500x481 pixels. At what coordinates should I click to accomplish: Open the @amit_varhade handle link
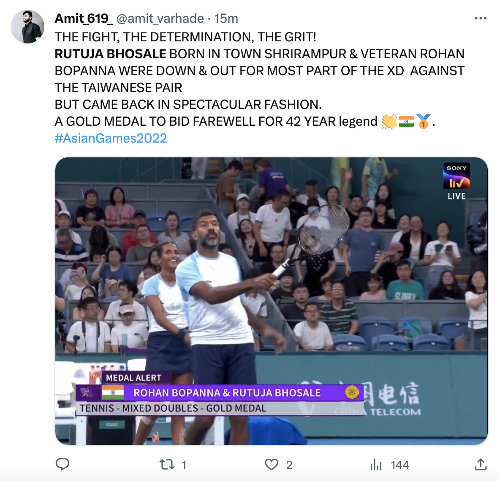tap(160, 19)
